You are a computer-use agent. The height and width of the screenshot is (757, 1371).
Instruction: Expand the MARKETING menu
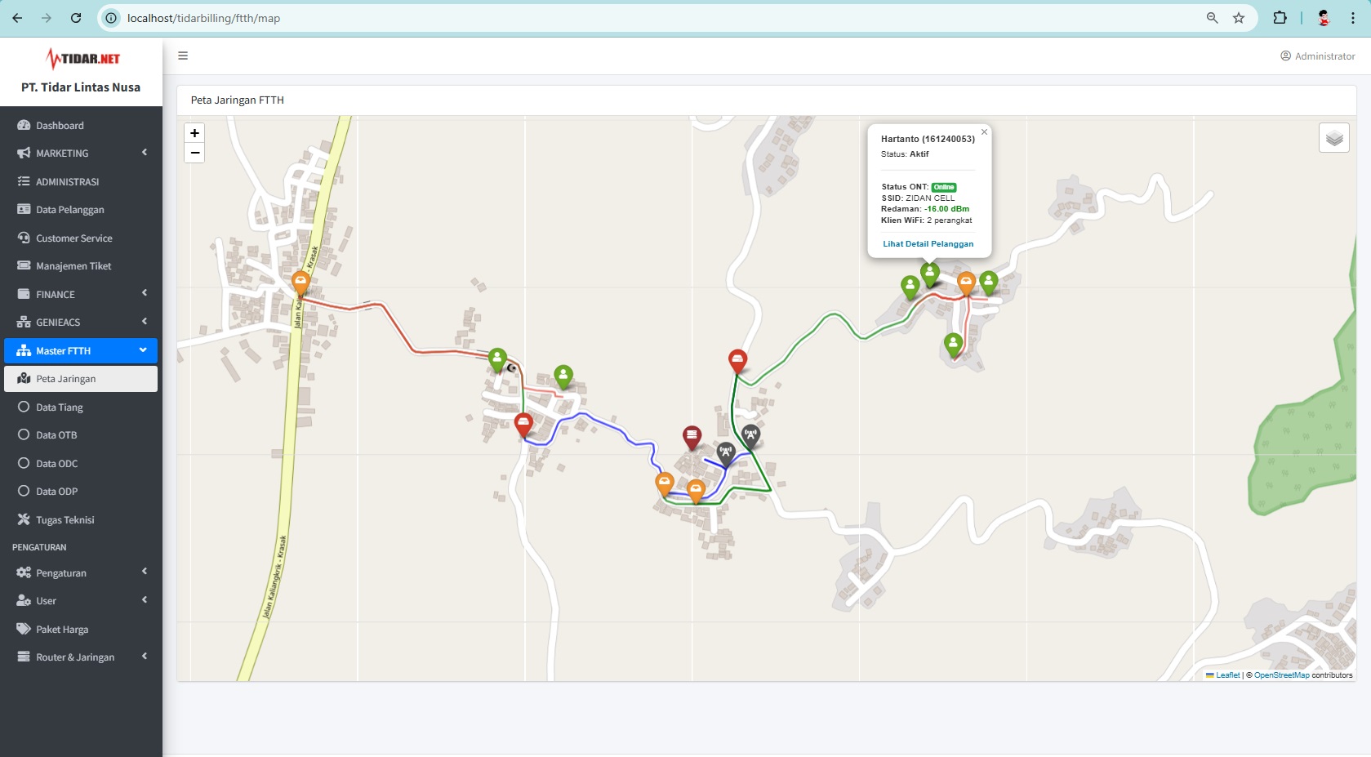point(81,153)
